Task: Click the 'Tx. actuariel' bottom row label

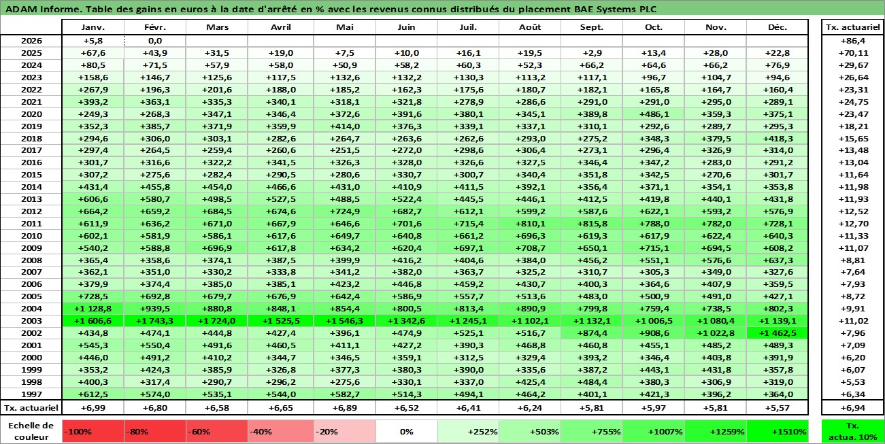Action: coord(31,408)
